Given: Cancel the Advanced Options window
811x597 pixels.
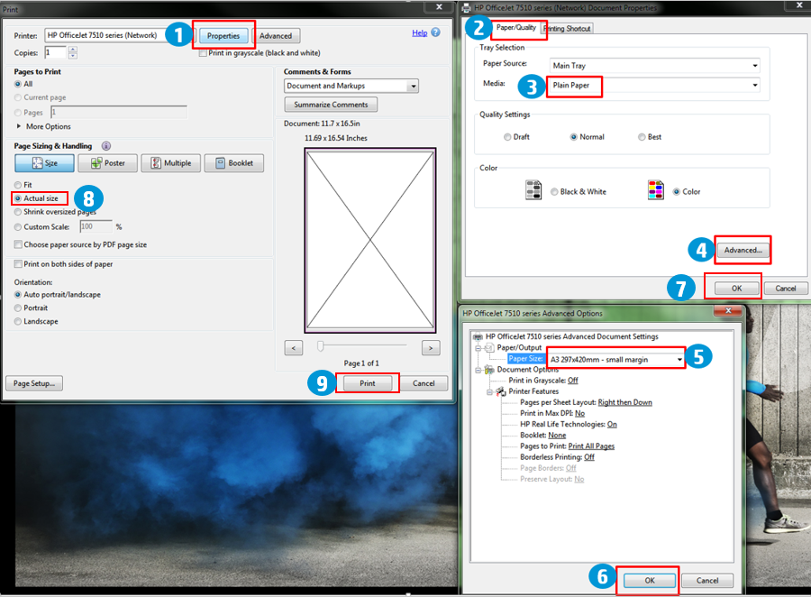Looking at the screenshot, I should (707, 581).
